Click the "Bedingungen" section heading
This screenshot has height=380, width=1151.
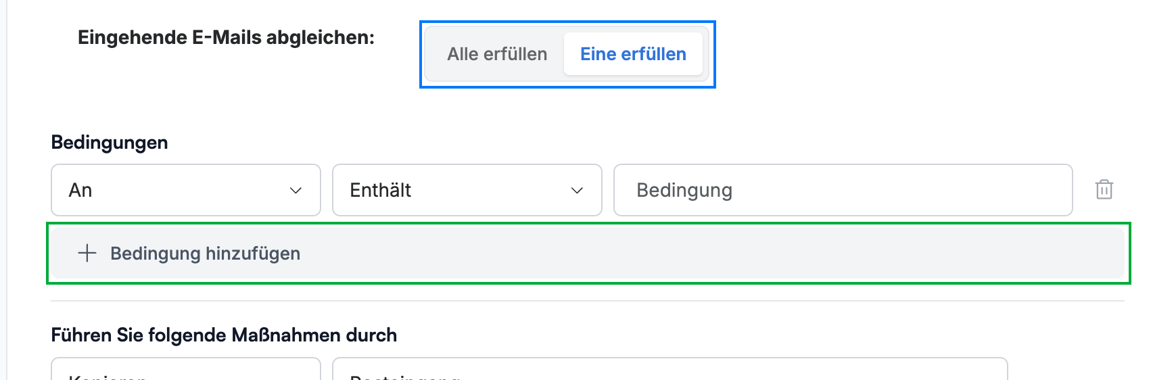(110, 143)
